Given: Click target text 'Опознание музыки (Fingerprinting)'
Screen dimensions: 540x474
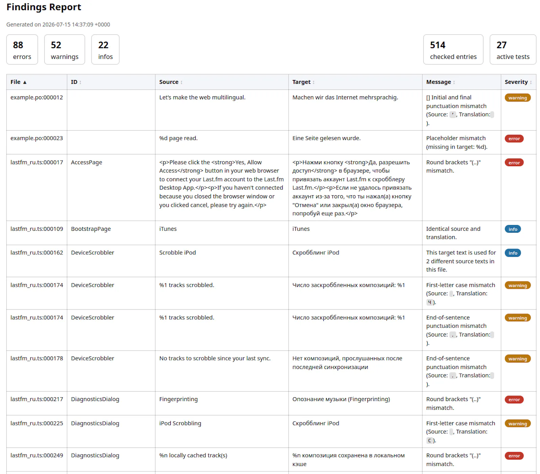Looking at the screenshot, I should point(341,399).
